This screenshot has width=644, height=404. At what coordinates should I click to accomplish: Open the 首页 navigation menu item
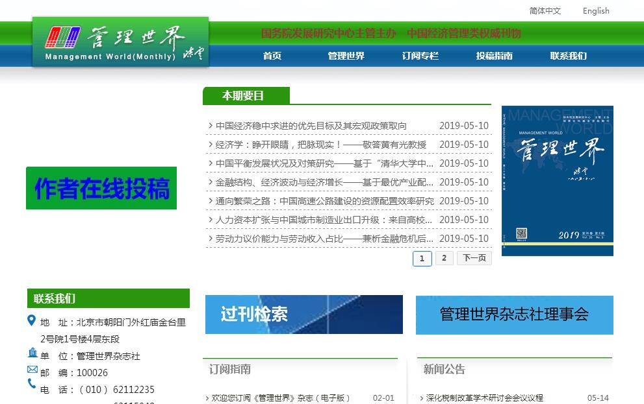[272, 56]
